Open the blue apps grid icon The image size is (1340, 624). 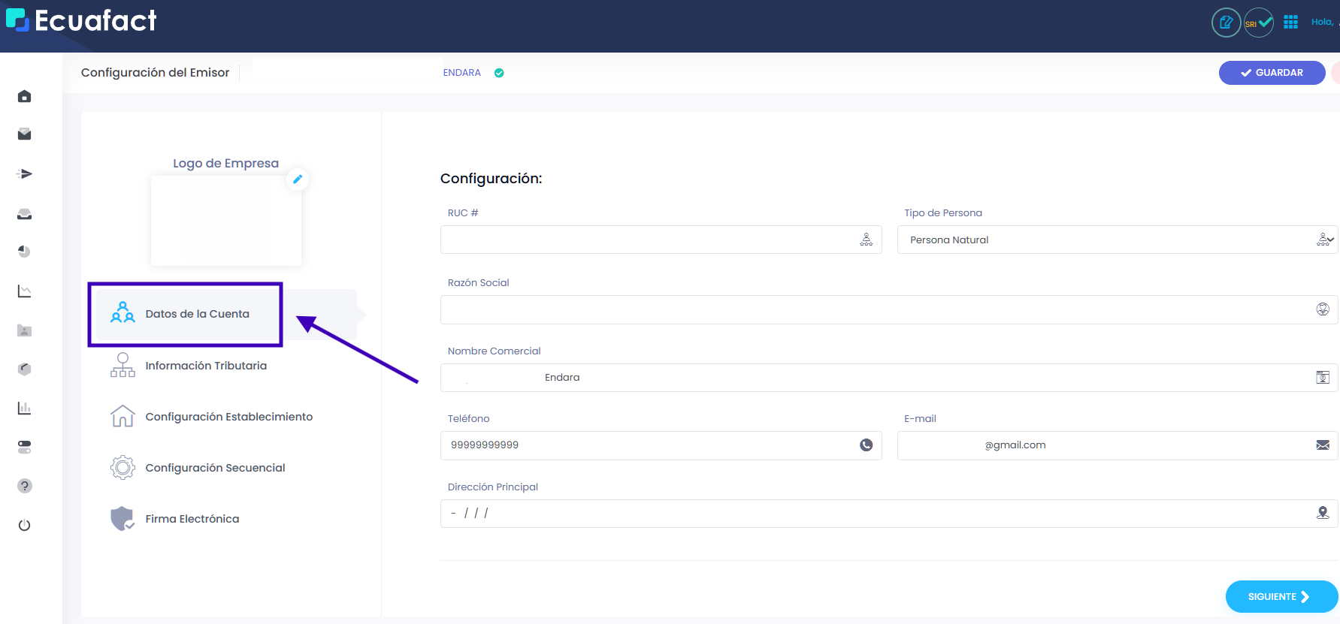pyautogui.click(x=1290, y=23)
